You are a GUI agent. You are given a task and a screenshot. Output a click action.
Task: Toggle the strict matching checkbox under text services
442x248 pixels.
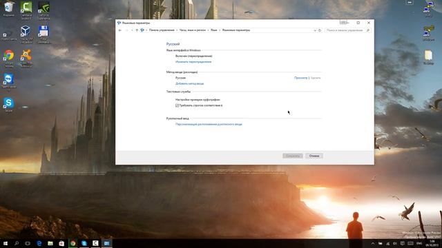[x=177, y=105]
